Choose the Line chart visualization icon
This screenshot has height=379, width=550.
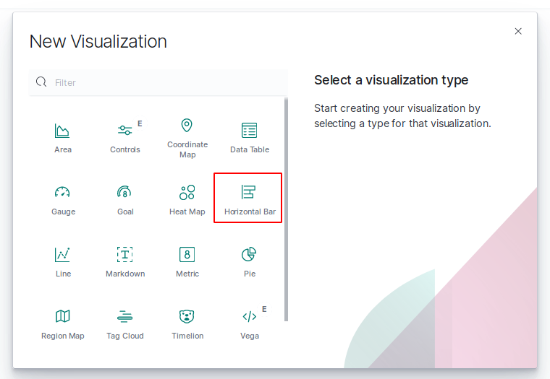tap(62, 254)
